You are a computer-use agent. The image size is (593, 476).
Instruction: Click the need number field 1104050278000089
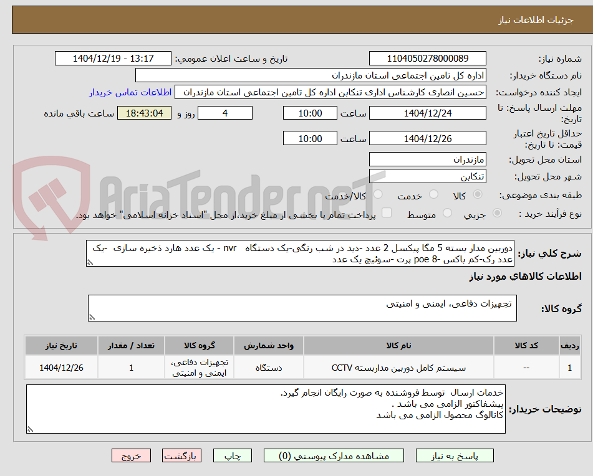point(427,59)
